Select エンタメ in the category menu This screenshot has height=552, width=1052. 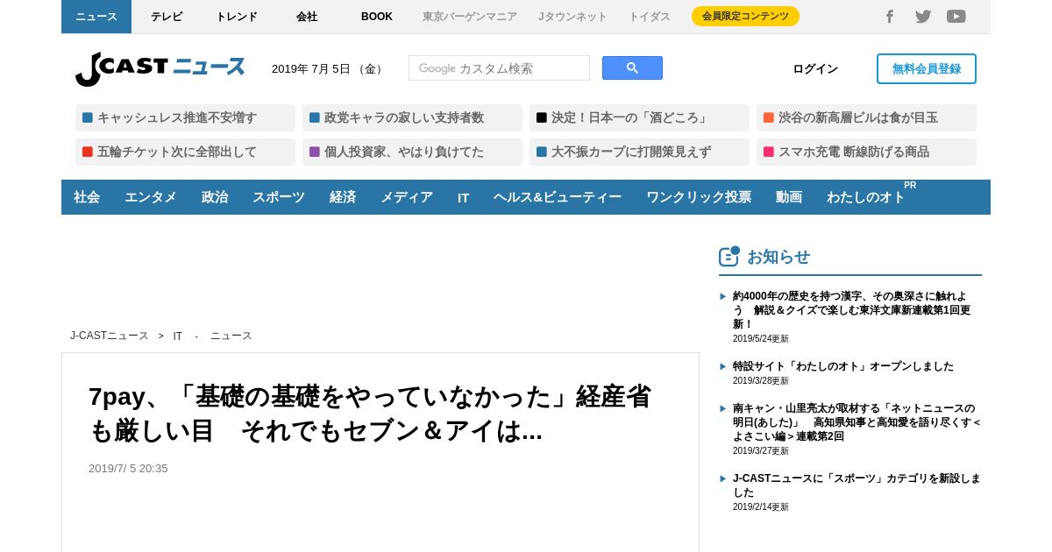pos(151,197)
